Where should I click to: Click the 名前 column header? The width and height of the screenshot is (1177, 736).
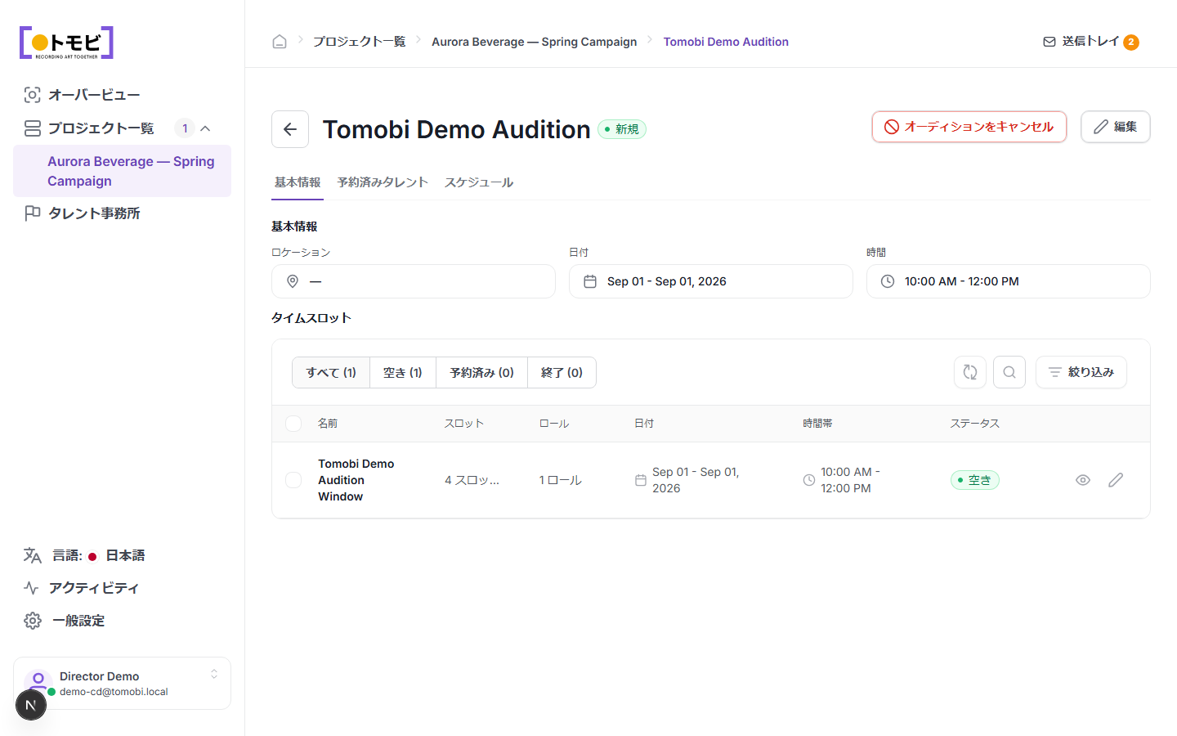(328, 424)
